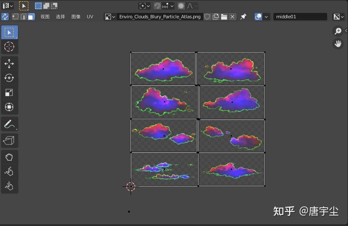Open the editor type dropdown

click(8, 6)
